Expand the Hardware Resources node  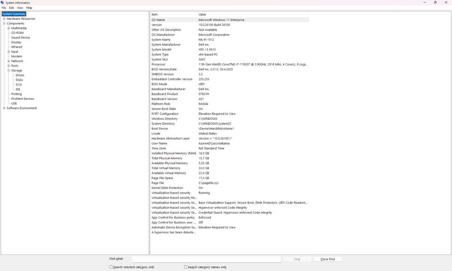pyautogui.click(x=4, y=19)
